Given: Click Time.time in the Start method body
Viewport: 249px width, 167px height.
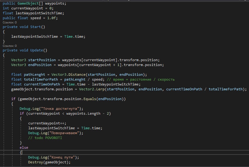Looking at the screenshot, I should (x=74, y=37).
